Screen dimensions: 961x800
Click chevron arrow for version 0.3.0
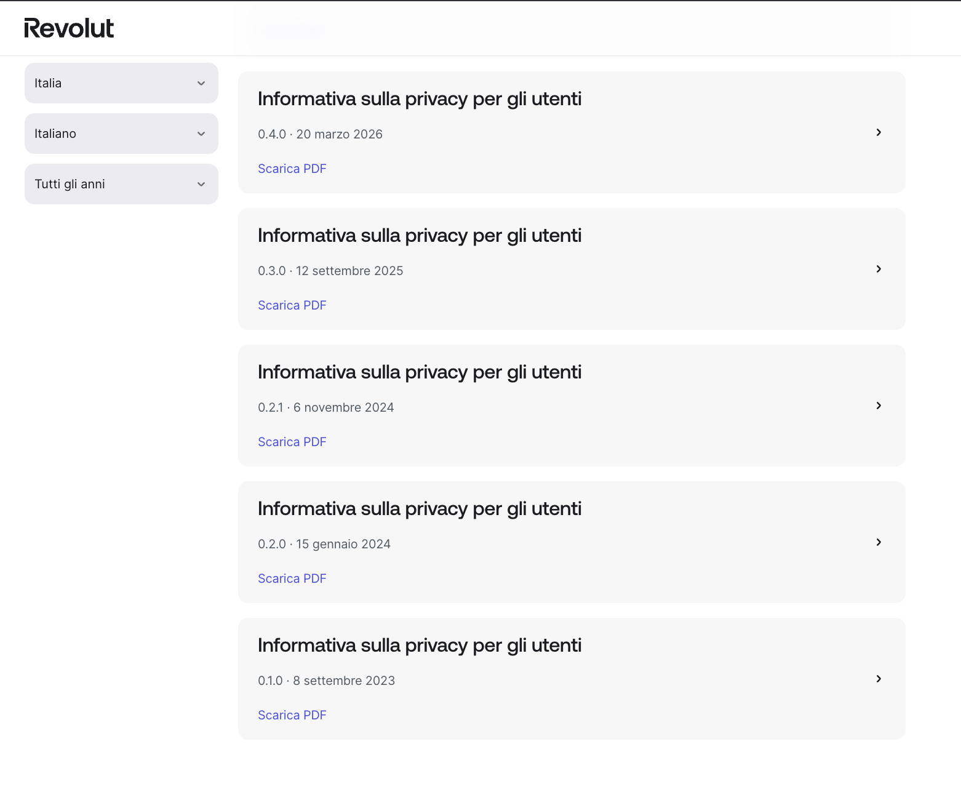(879, 269)
